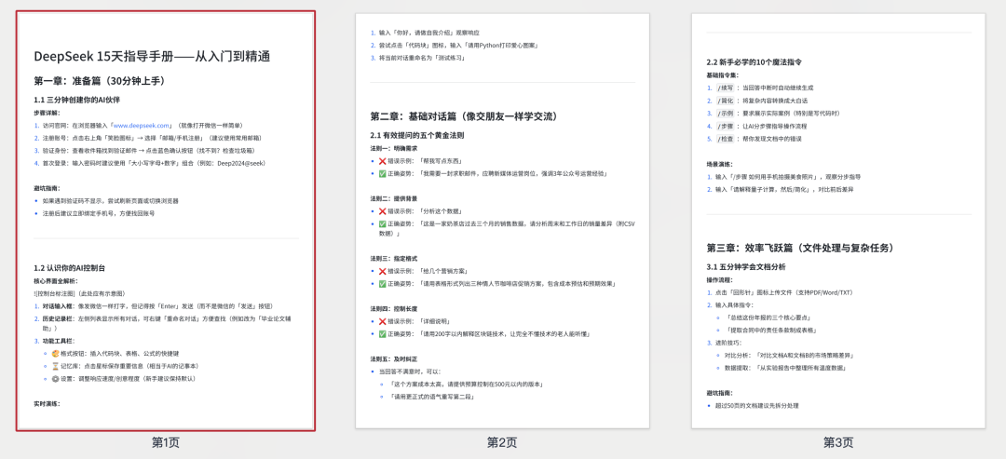
Task: Click red X beside 「给几个营销方案」
Action: click(383, 271)
